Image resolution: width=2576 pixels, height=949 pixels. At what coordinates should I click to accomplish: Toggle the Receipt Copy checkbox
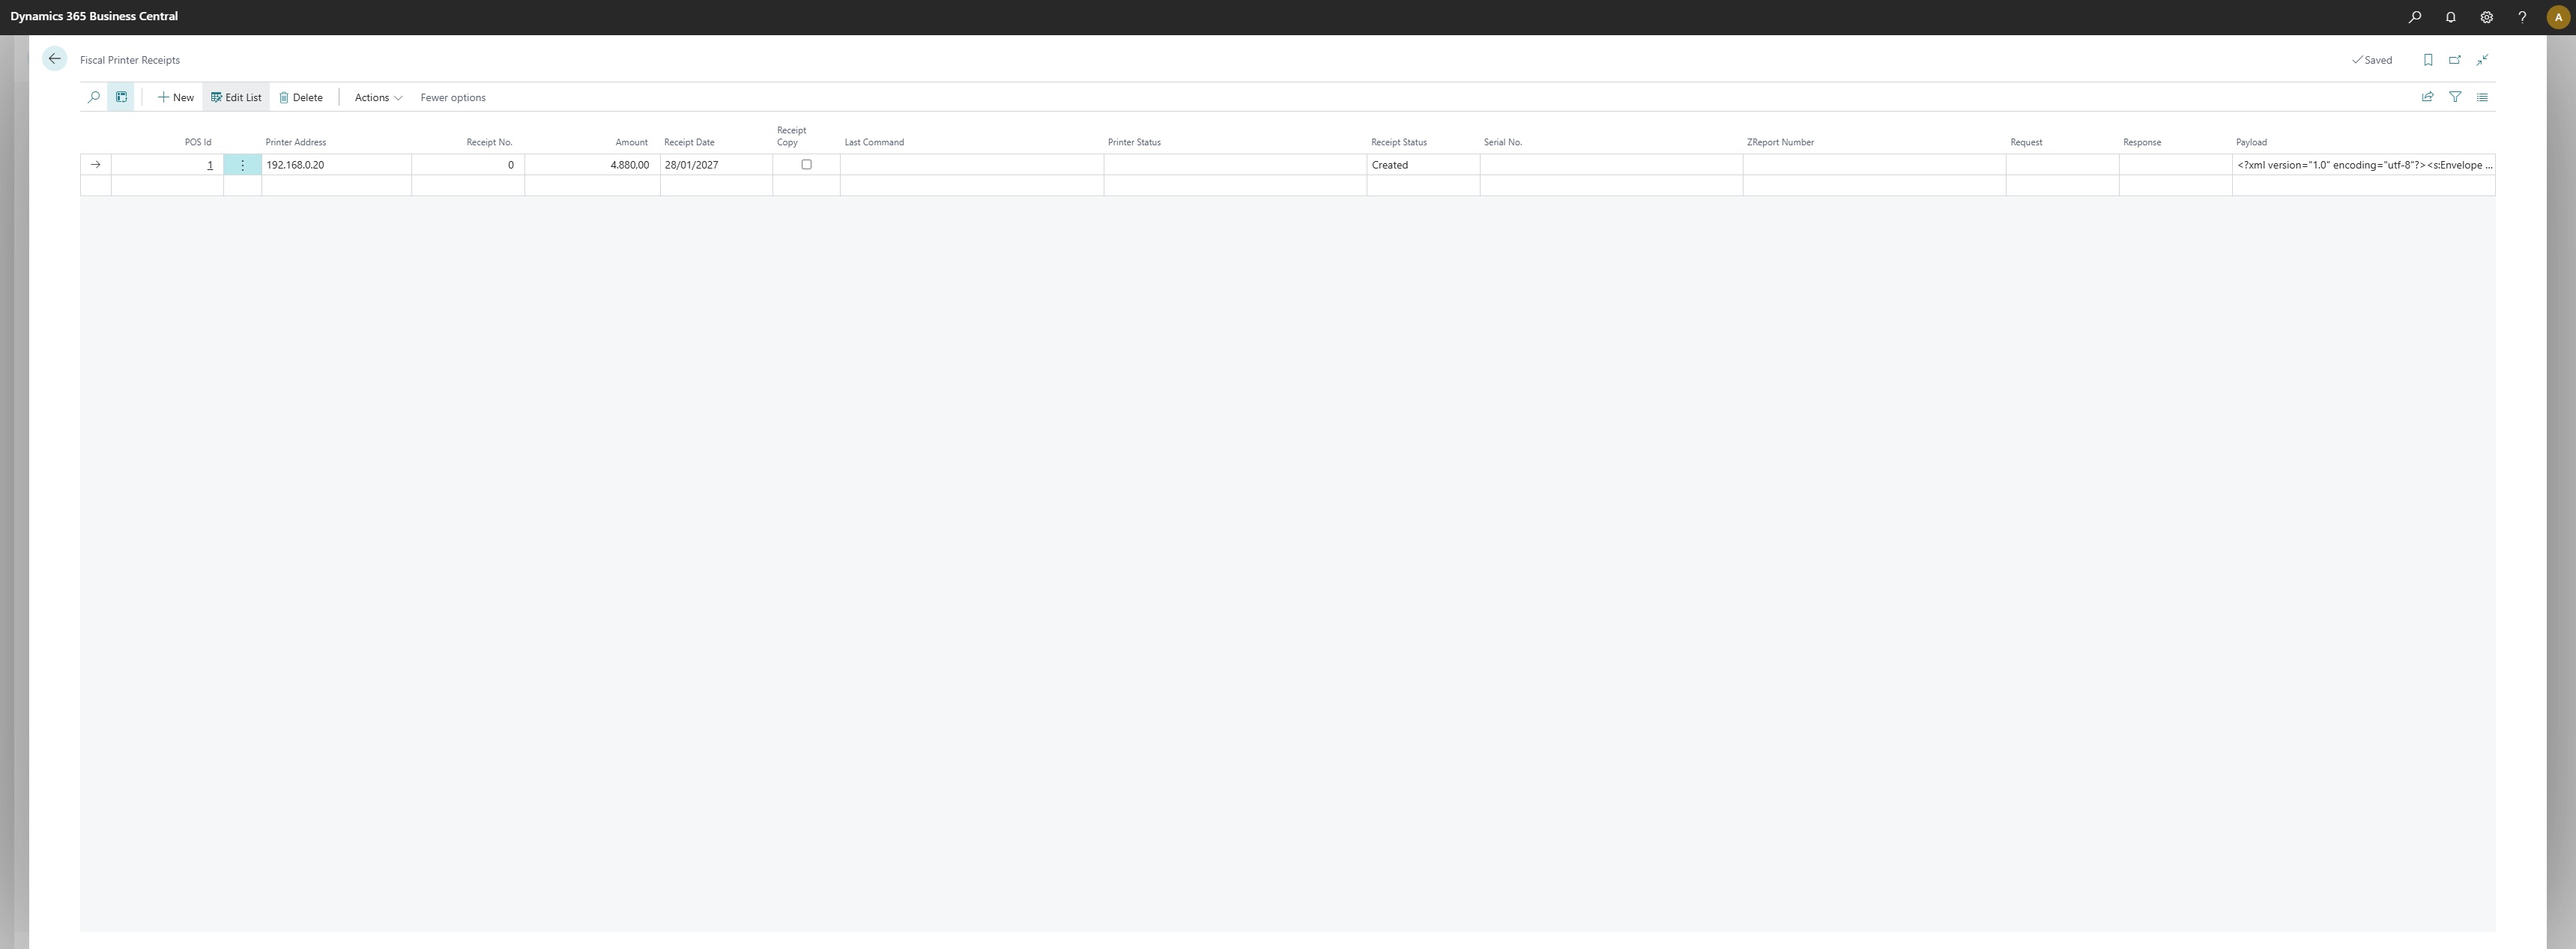[x=806, y=165]
